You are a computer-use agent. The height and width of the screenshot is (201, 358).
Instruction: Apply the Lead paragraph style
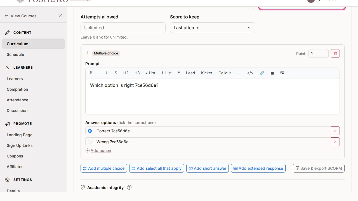pyautogui.click(x=190, y=73)
